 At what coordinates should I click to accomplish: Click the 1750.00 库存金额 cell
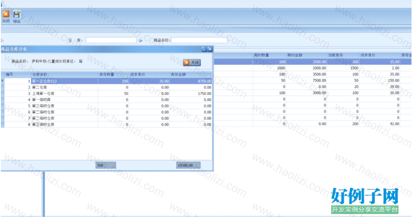point(191,94)
